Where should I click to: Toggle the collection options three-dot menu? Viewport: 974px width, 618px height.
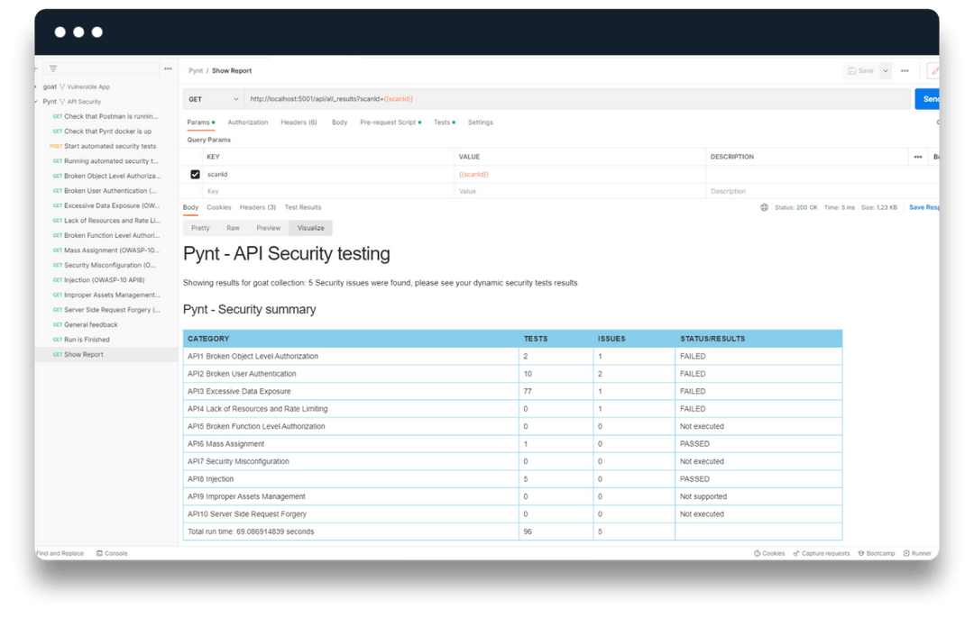pos(167,68)
